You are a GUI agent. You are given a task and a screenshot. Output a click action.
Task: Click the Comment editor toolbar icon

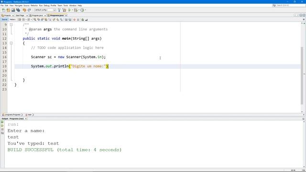[x=83, y=20]
